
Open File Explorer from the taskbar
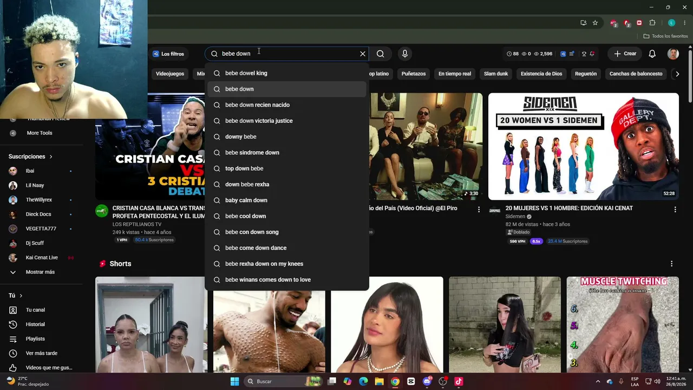point(379,381)
